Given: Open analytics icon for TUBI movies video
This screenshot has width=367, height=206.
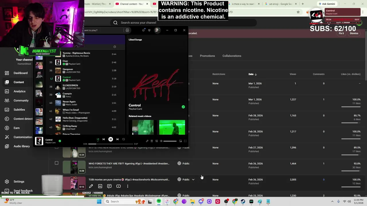Looking at the screenshot, I should click(x=100, y=186).
